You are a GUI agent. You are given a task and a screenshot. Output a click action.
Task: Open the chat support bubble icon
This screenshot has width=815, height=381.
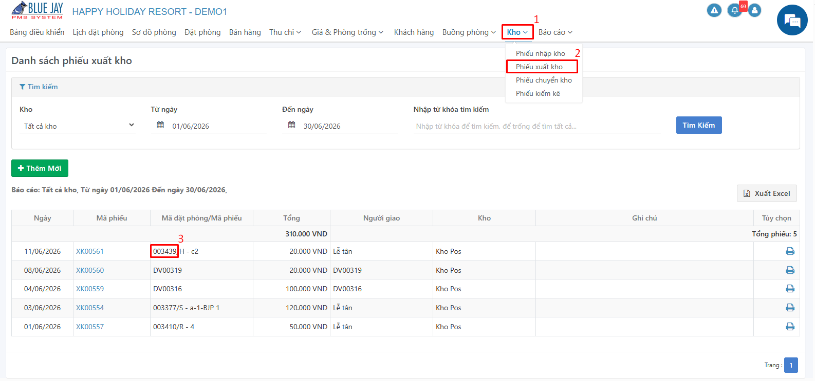pos(792,20)
